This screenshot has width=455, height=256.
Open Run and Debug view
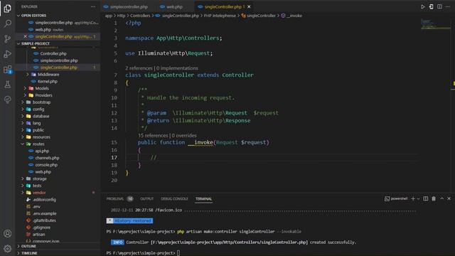pos(8,54)
